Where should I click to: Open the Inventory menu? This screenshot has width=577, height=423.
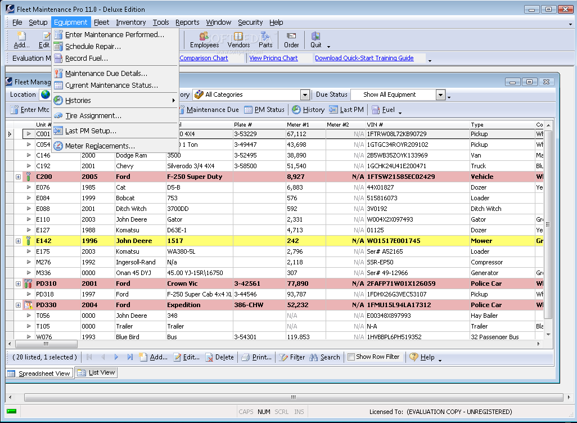(130, 22)
